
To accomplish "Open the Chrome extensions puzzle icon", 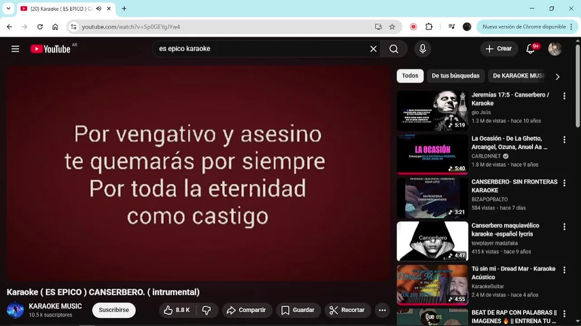I will point(429,27).
